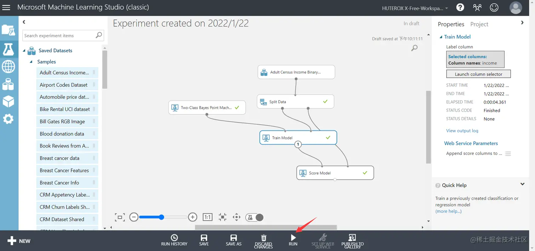
Task: Open the workspace selector dropdown
Action: tap(415, 8)
